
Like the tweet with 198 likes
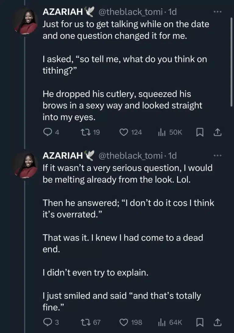(123, 322)
